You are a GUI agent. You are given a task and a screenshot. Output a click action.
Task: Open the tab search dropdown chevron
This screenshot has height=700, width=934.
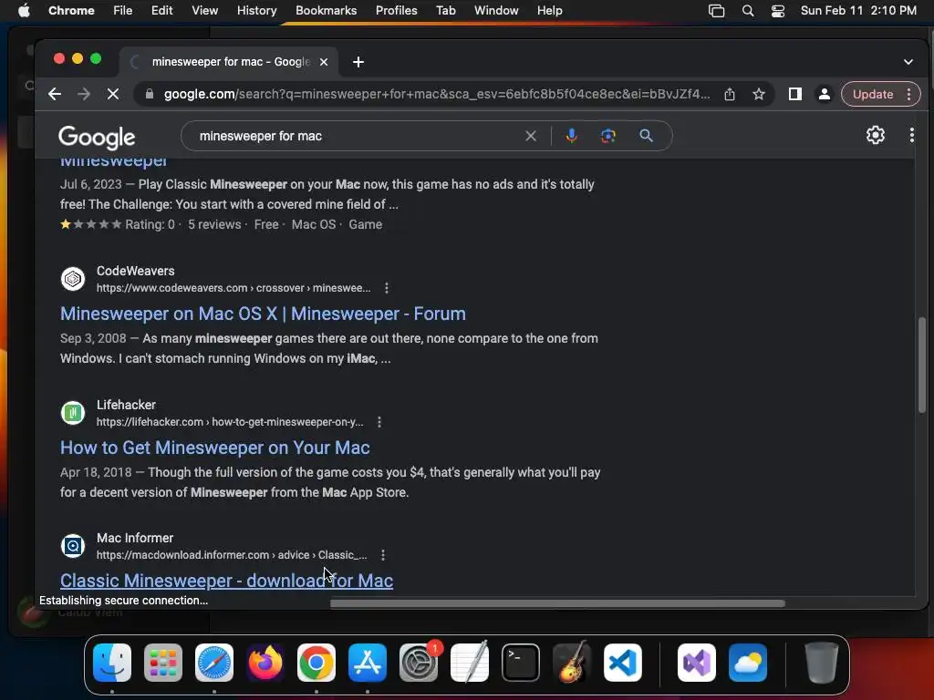pos(908,62)
